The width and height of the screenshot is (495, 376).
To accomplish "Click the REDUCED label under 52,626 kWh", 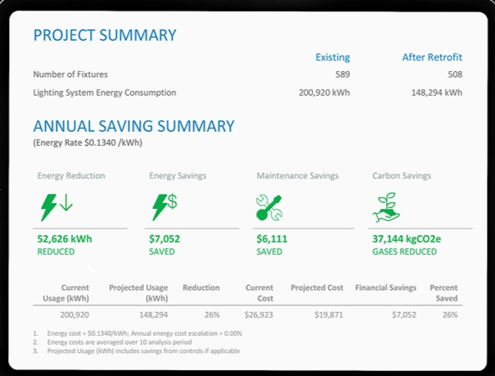I will pos(56,251).
